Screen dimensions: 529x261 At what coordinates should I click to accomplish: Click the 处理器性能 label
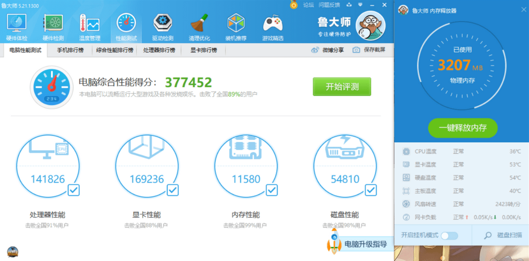(48, 215)
